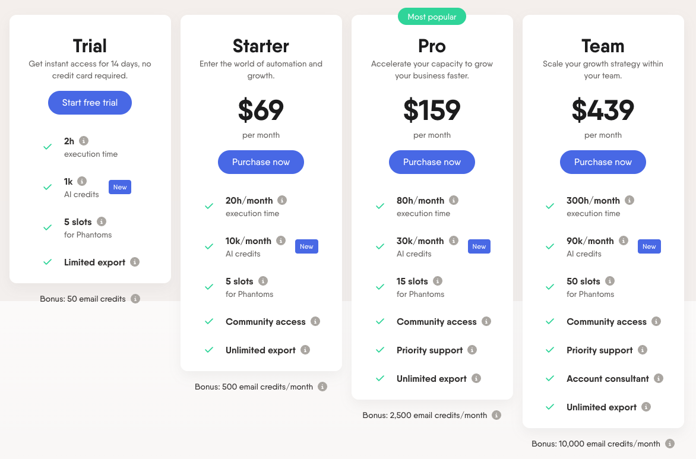Viewport: 696px width, 459px height.
Task: Click info icon beside Pro Priority support
Action: pos(472,350)
